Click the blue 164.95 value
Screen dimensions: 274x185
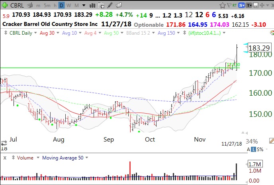click(x=198, y=24)
